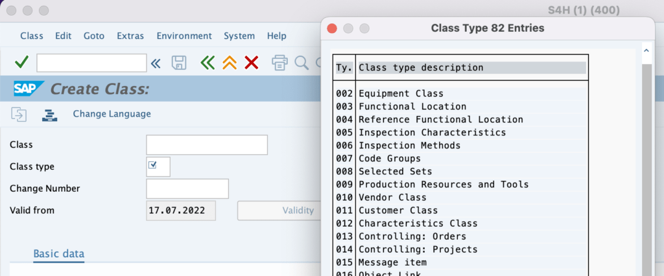The image size is (664, 276).
Task: Open the Environment menu
Action: 184,36
